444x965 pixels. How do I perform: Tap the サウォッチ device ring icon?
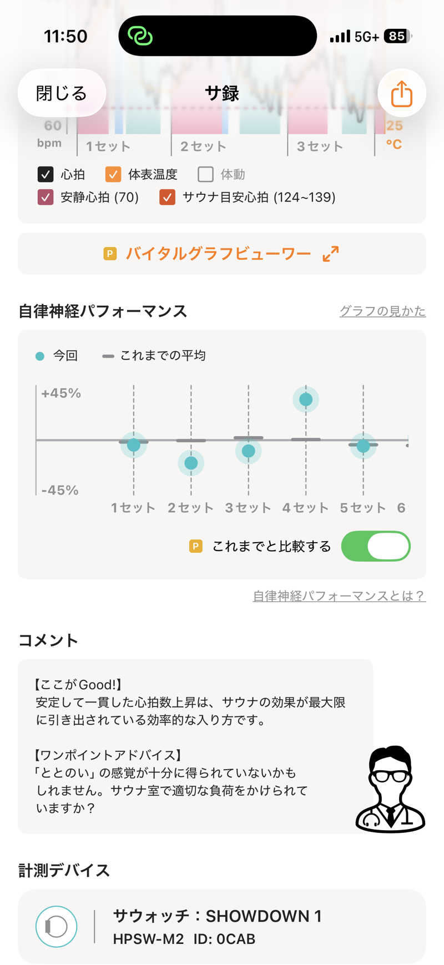click(x=56, y=926)
